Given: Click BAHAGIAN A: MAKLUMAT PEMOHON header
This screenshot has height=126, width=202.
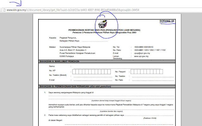Looking at the screenshot, I should pos(59,62).
